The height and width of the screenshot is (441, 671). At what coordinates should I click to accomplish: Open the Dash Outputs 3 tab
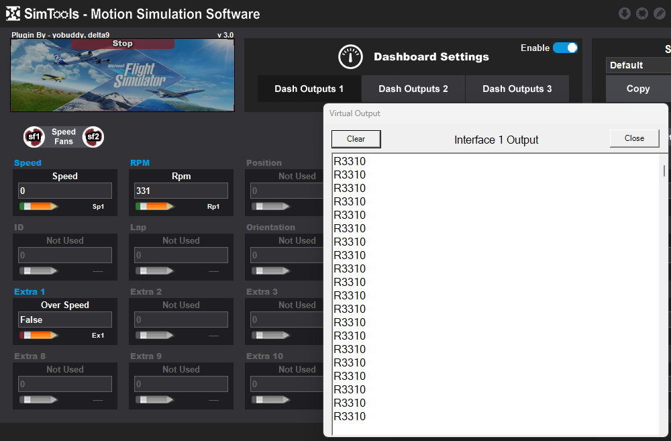pos(517,89)
